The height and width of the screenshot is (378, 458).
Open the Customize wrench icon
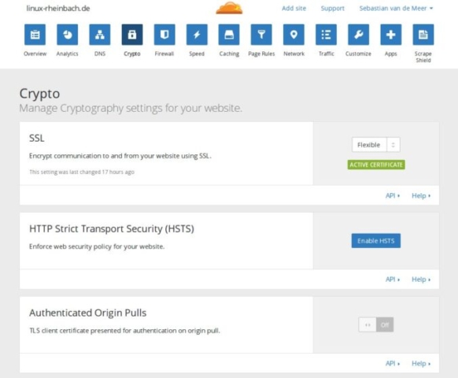point(358,35)
